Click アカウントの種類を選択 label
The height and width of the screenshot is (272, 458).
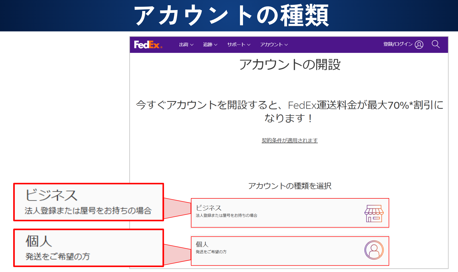[290, 186]
